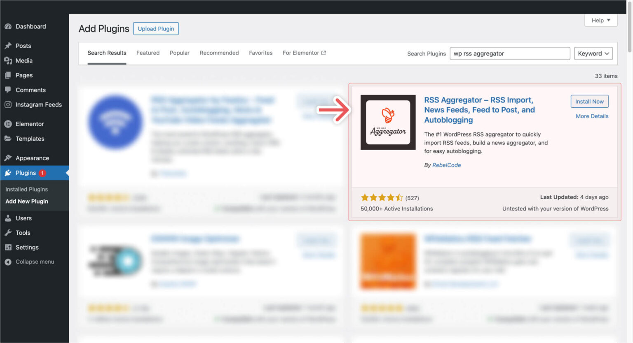
Task: Click the Posts pushpin icon
Action: (8, 46)
